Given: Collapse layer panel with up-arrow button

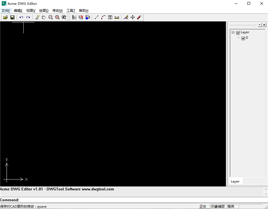Looking at the screenshot, I should point(260,25).
